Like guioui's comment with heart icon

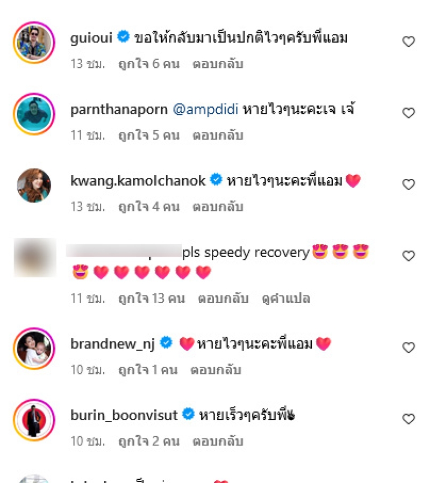(x=408, y=41)
